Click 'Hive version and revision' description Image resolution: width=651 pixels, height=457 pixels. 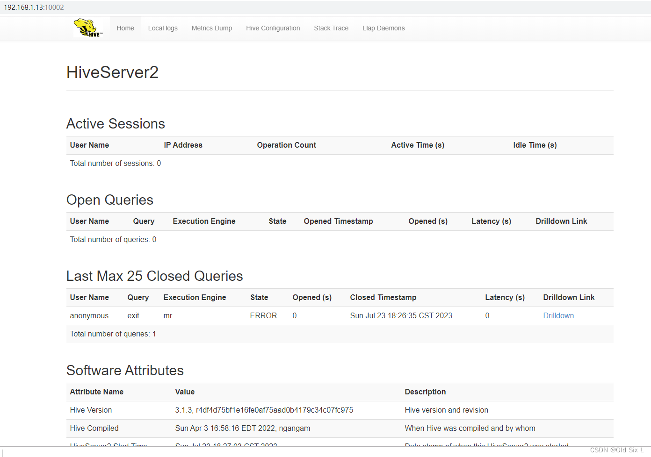[446, 410]
